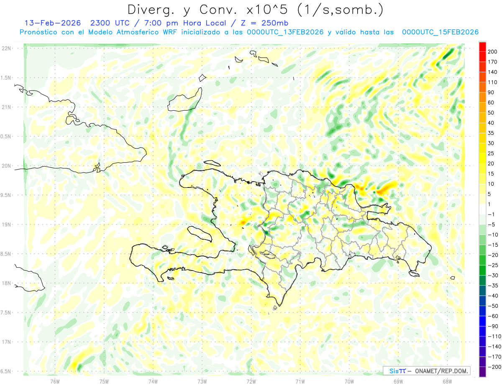Screen dimensions: 502x387
Task: Click the "22N" latitude label
Action: coord(7,48)
